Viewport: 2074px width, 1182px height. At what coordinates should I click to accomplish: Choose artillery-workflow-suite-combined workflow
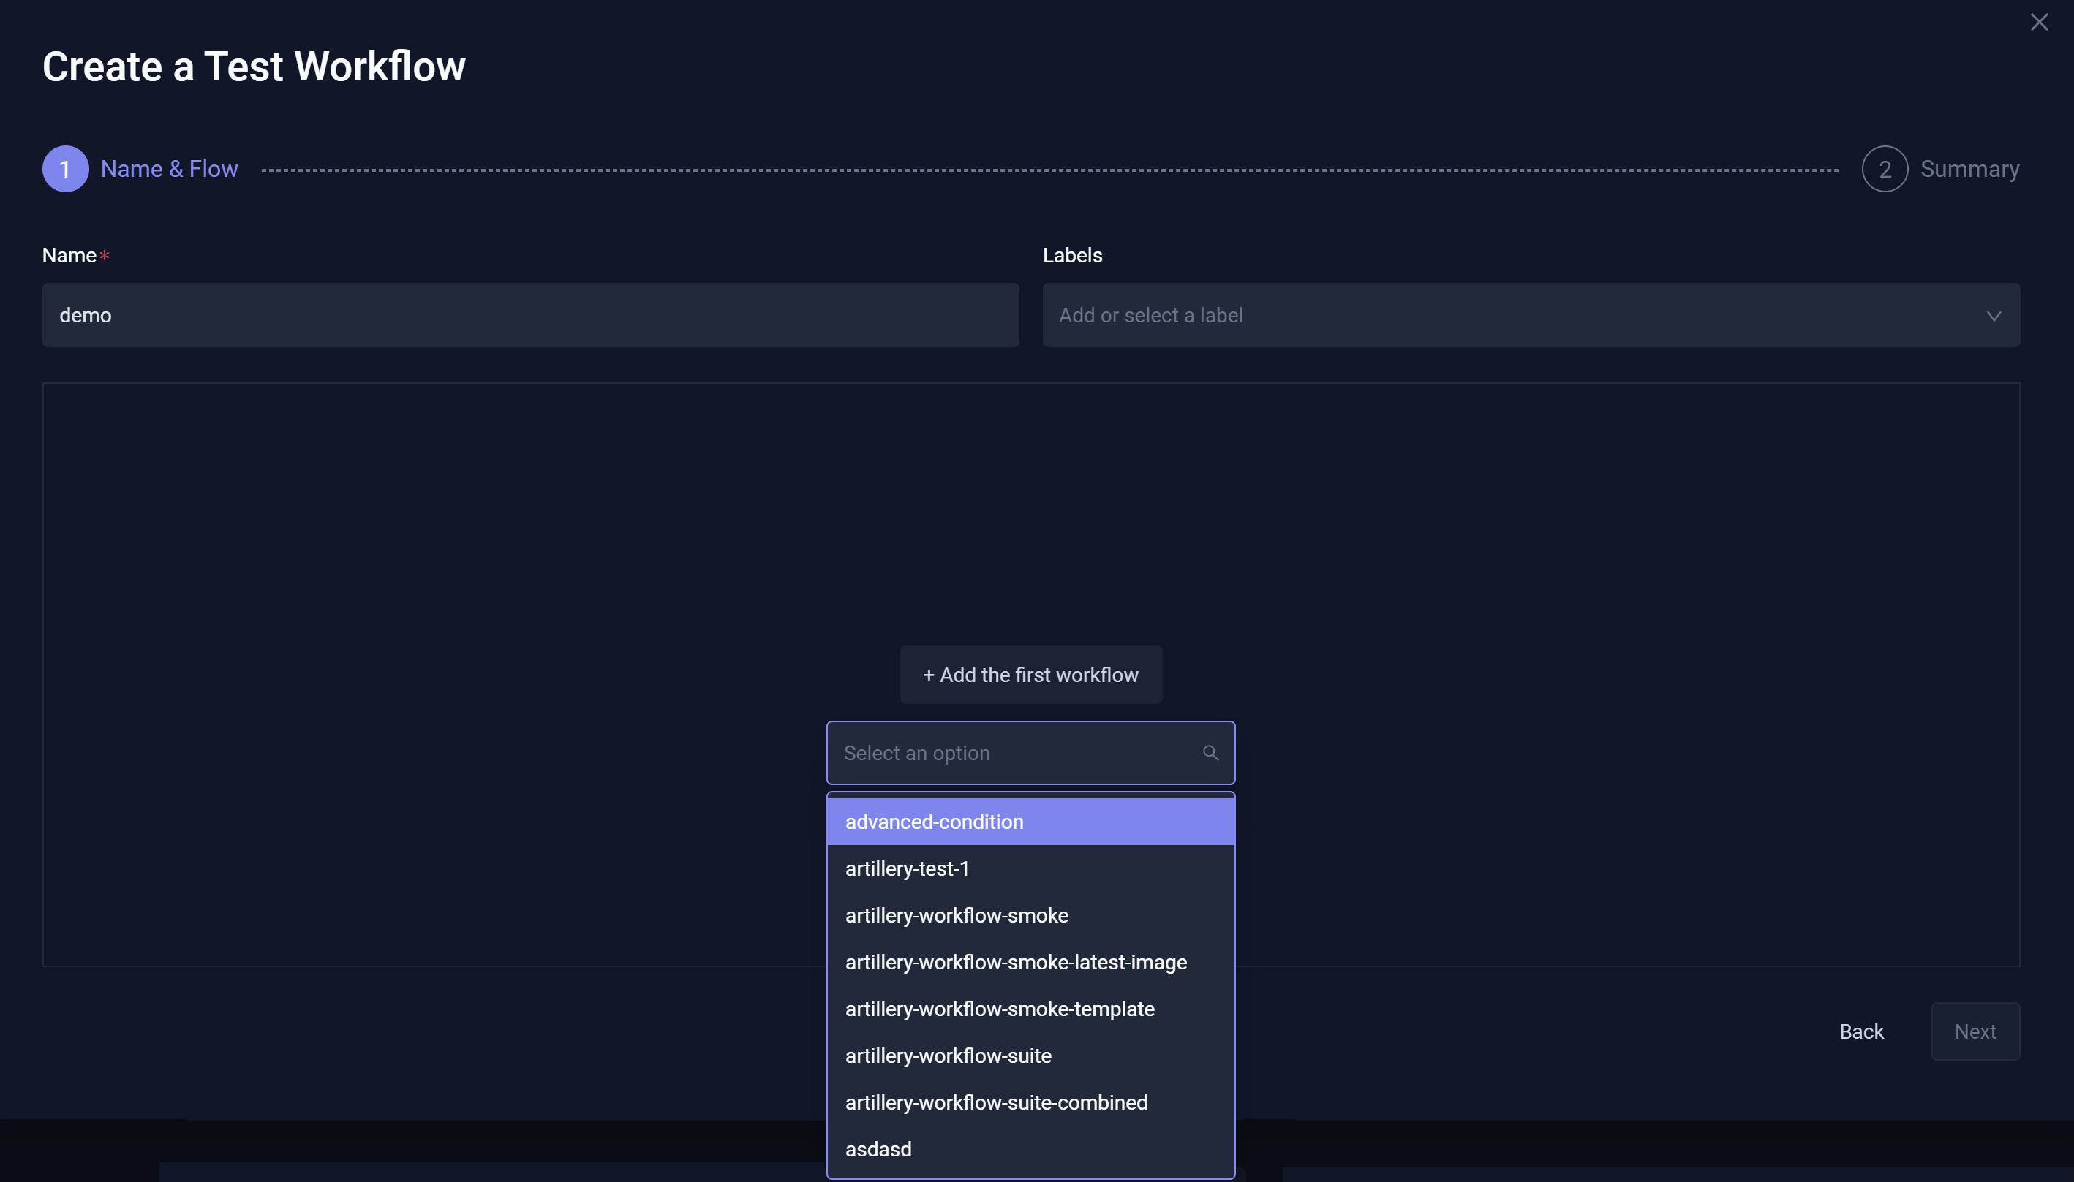(x=996, y=1102)
